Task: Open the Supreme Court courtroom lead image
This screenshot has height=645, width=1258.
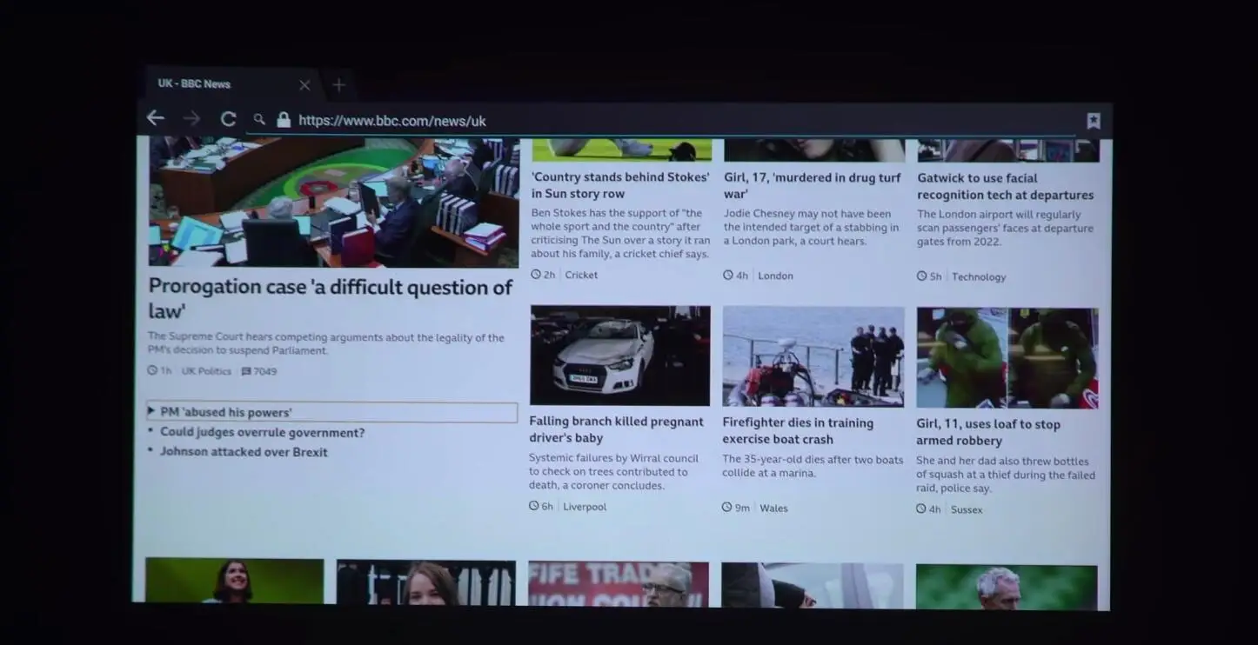Action: [x=333, y=202]
